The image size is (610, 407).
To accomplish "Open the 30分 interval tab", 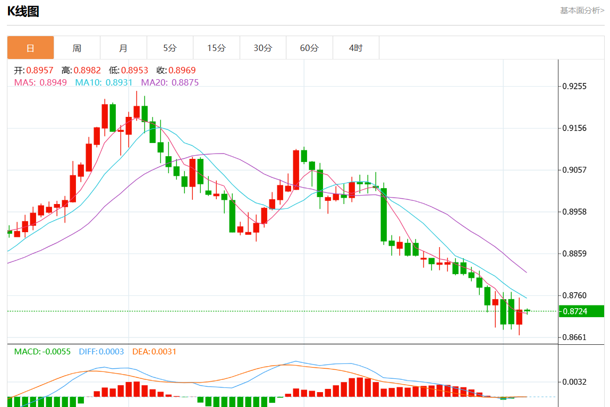I will point(263,48).
